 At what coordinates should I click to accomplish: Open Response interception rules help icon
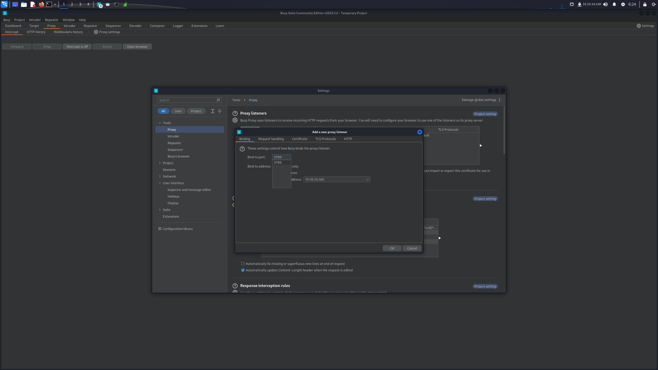click(x=235, y=286)
